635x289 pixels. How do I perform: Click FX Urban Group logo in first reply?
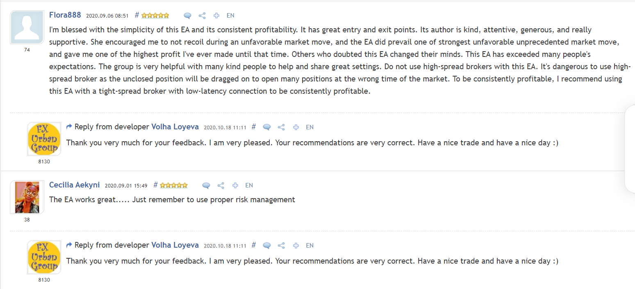(x=44, y=139)
